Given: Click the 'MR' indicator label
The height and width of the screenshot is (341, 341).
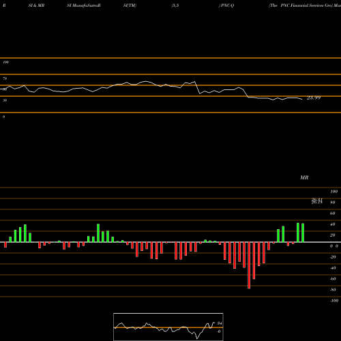Looking at the screenshot, I should (x=304, y=177).
